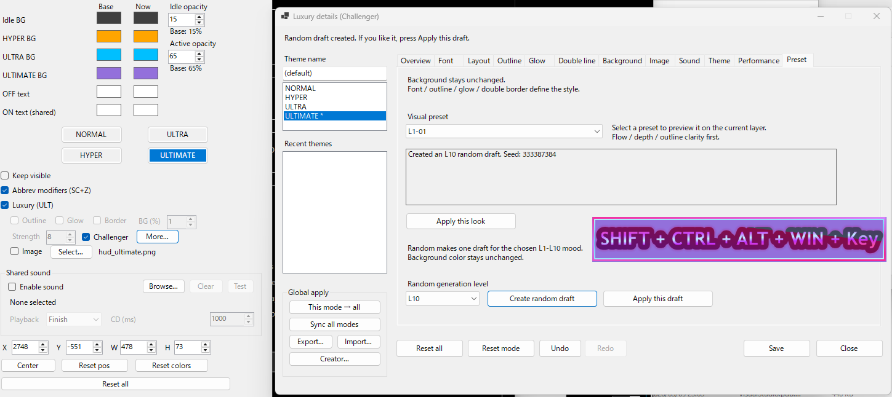The image size is (892, 397).
Task: Click Select... for the image file
Action: [71, 252]
